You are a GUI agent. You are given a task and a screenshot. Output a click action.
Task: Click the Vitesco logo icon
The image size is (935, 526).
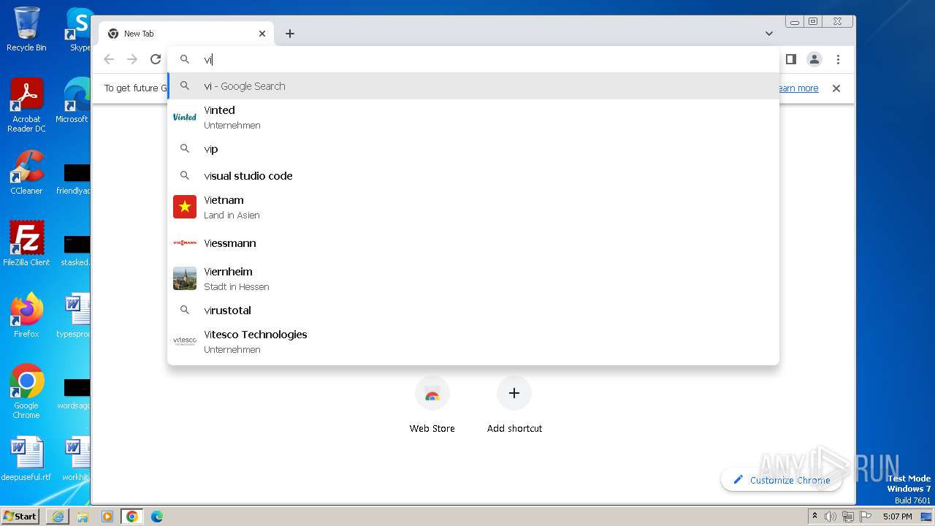(185, 340)
